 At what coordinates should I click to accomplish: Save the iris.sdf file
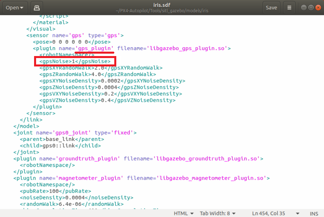pyautogui.click(x=271, y=8)
